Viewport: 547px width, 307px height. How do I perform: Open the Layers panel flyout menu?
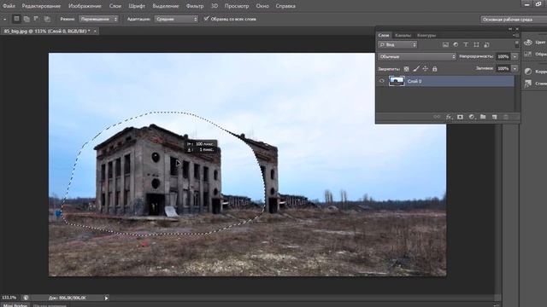[515, 35]
